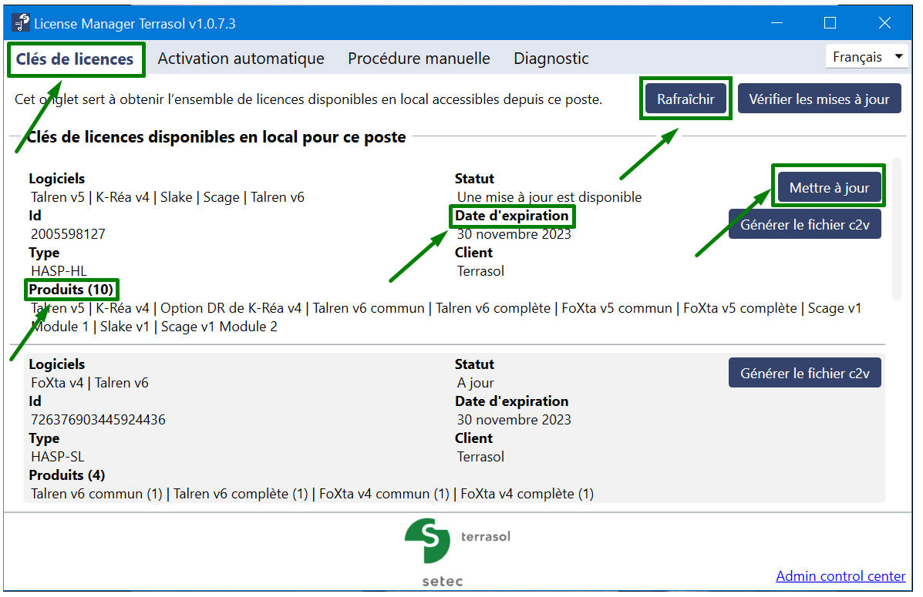Click the HASP-HL type value
The image size is (923, 597).
point(59,271)
